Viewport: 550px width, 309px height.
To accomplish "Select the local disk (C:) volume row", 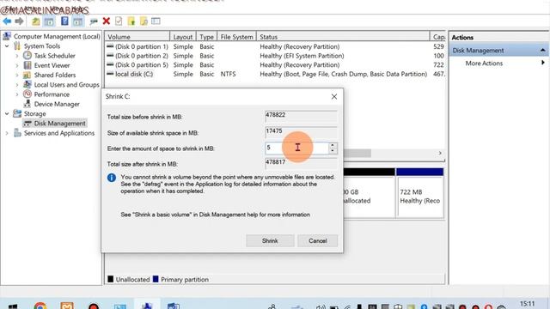I will click(x=275, y=74).
